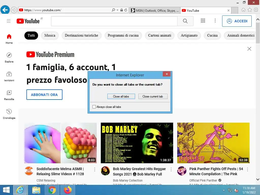Select the Musica filter chip

tap(50, 36)
